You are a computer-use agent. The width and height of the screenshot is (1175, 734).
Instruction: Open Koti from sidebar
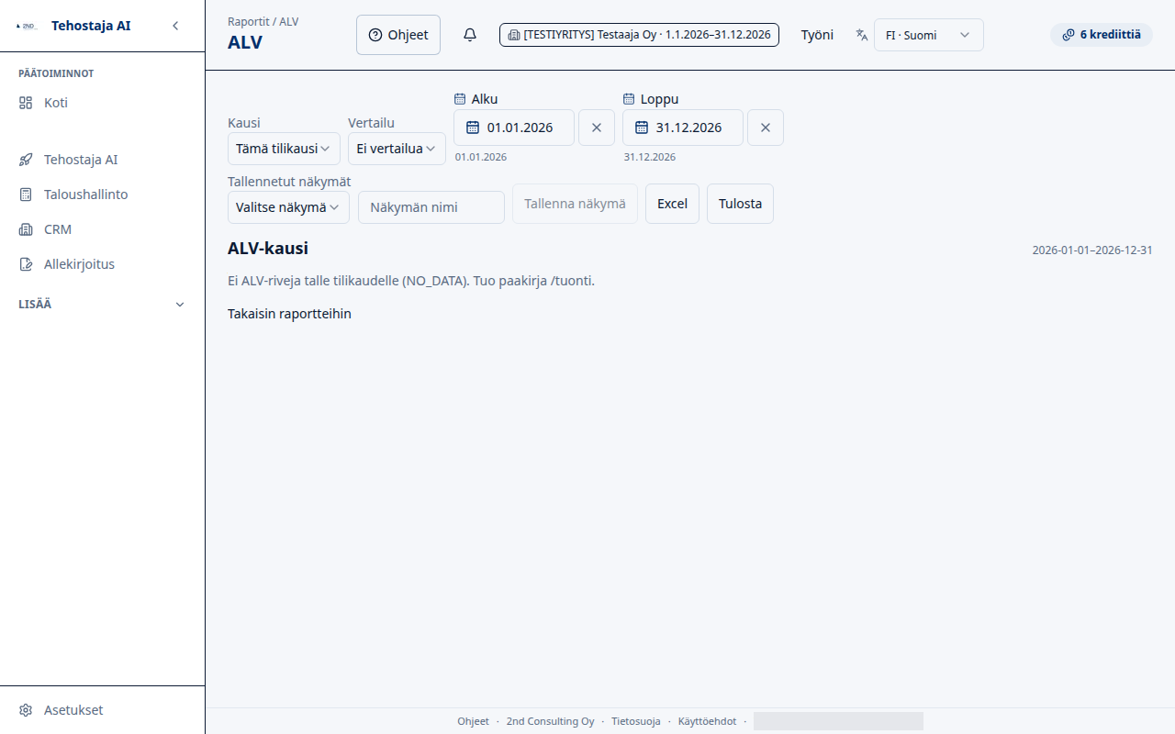[x=102, y=103]
